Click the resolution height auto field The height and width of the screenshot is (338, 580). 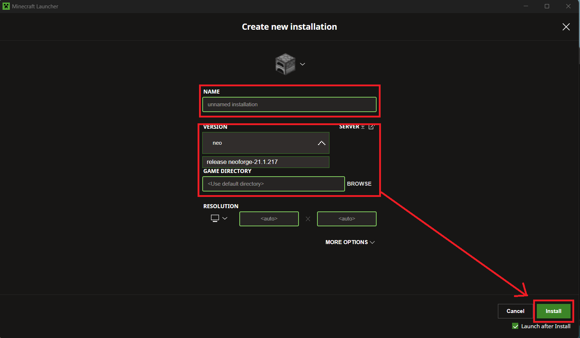point(347,219)
